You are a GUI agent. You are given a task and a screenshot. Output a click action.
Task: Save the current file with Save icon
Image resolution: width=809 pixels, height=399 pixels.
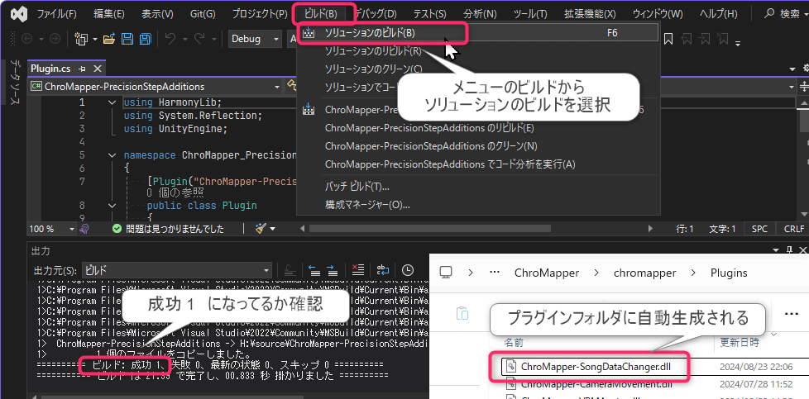click(127, 39)
